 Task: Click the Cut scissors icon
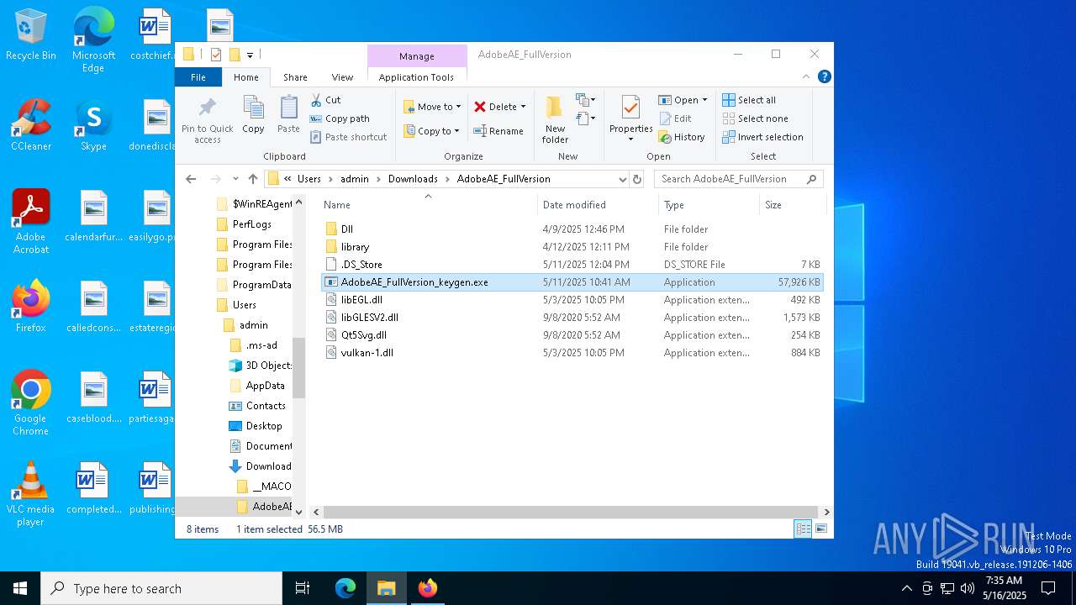316,100
